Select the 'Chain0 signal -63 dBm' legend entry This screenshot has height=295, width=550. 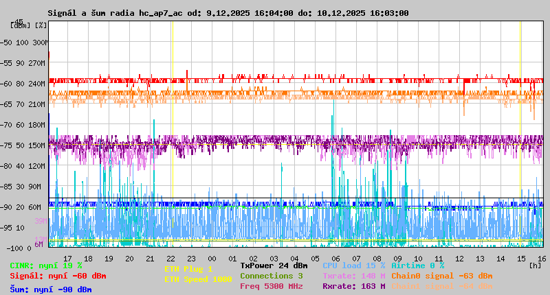(x=442, y=276)
